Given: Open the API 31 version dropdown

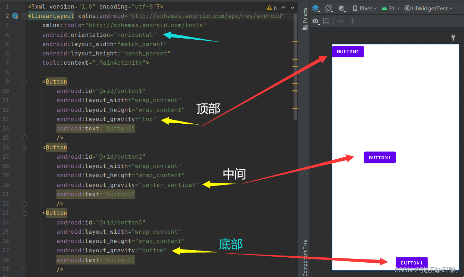Looking at the screenshot, I should click(x=391, y=8).
